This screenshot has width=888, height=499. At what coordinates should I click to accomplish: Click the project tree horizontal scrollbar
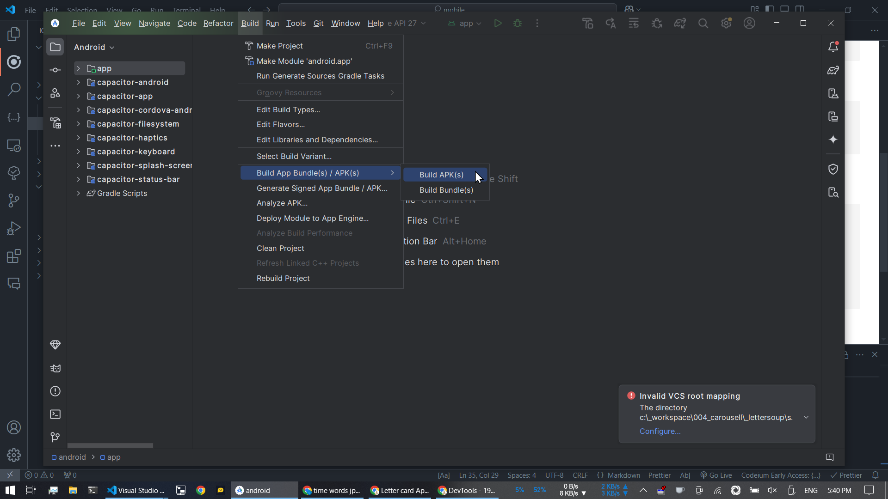click(x=110, y=445)
